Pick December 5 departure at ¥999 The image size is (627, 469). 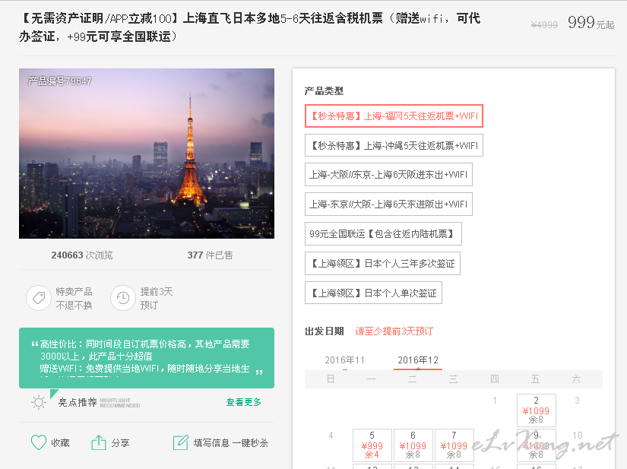(x=372, y=445)
